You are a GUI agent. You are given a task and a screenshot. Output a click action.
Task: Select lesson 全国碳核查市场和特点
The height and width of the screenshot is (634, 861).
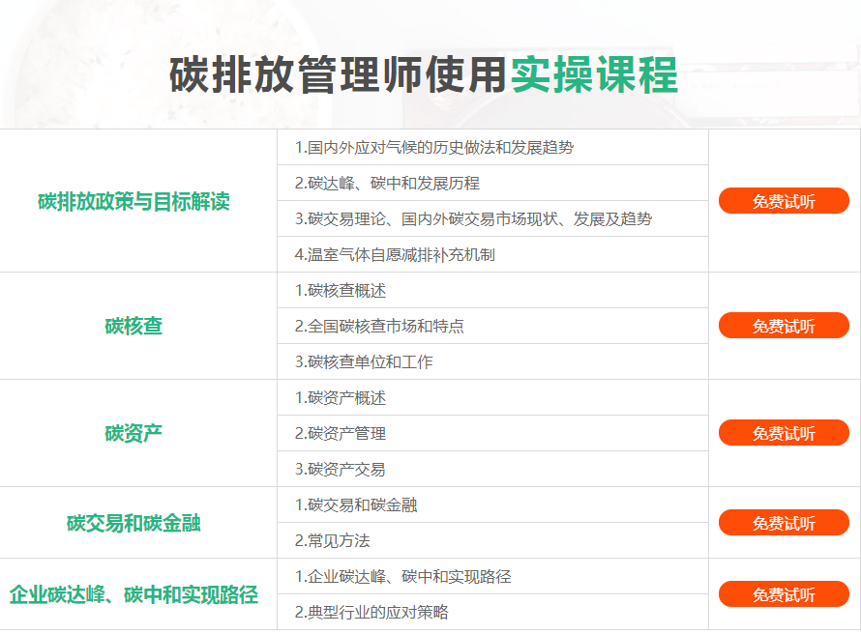(379, 327)
